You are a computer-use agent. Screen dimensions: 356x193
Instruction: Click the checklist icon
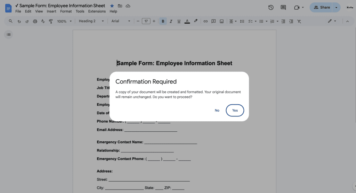[x=250, y=21]
